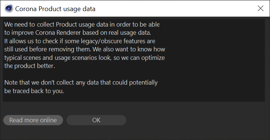The image size is (270, 140).
Task: Click the line 'be traced back to you.'
Action: (34, 91)
